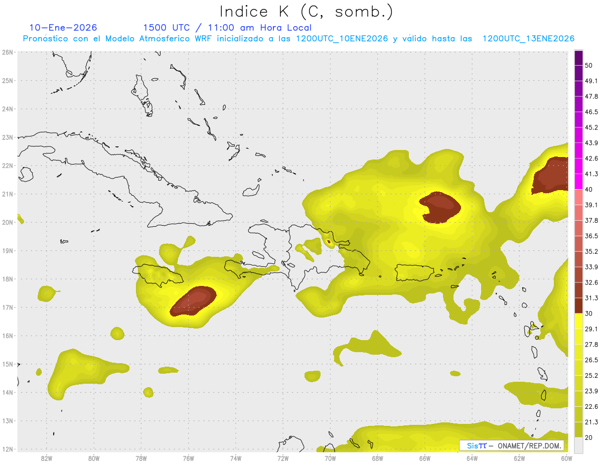The height and width of the screenshot is (465, 602).
Task: Click the 82W longitude label
Action: pos(47,458)
